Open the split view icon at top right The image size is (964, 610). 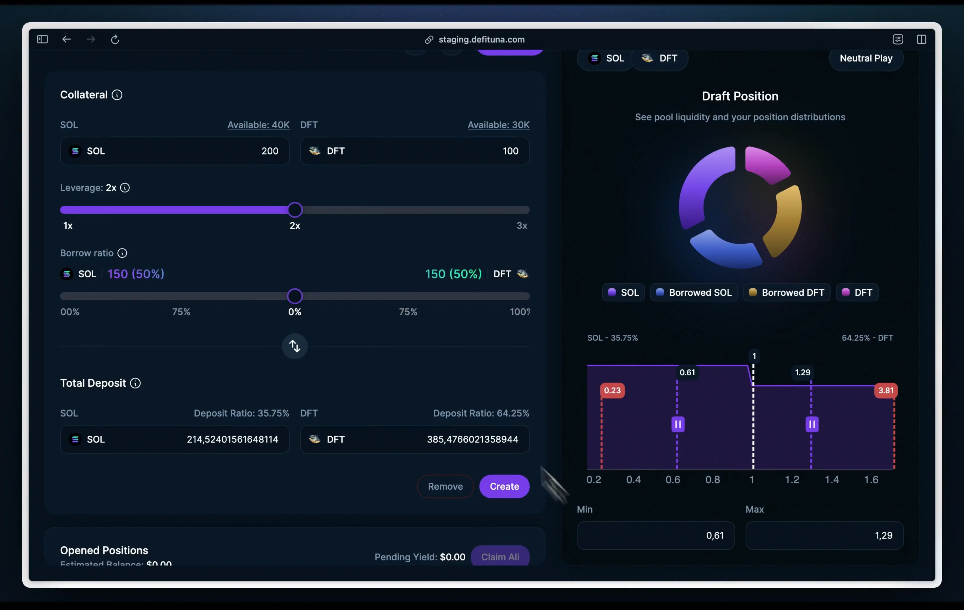(922, 39)
